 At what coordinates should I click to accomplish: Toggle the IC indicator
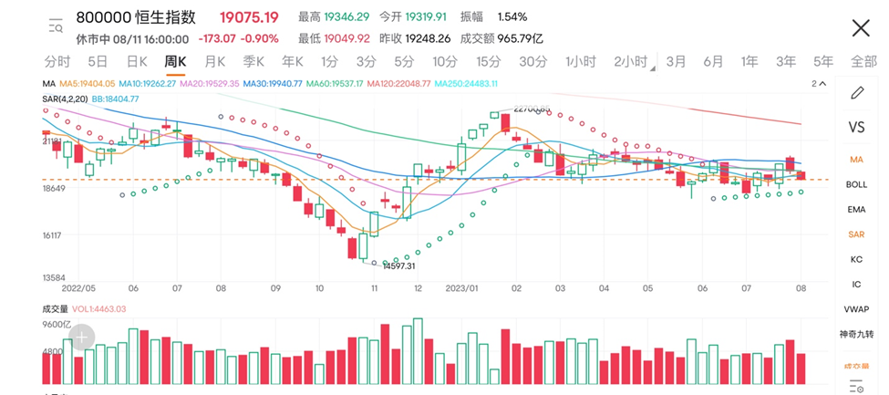(856, 284)
